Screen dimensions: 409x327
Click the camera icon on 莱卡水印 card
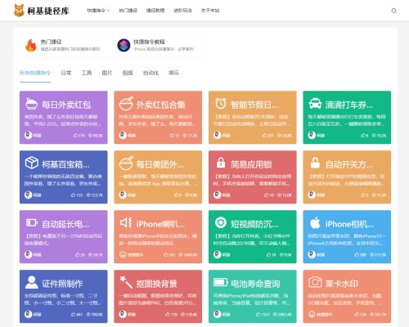315,282
